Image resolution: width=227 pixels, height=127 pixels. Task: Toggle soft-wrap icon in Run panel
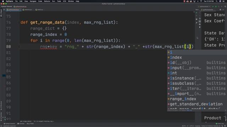coord(200,18)
